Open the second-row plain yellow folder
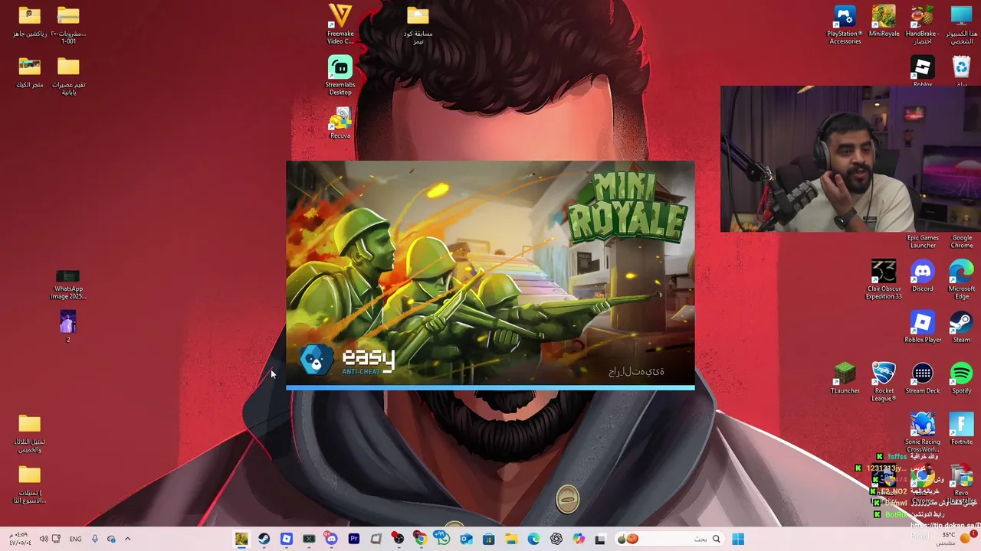Viewport: 981px width, 551px height. pos(68,75)
